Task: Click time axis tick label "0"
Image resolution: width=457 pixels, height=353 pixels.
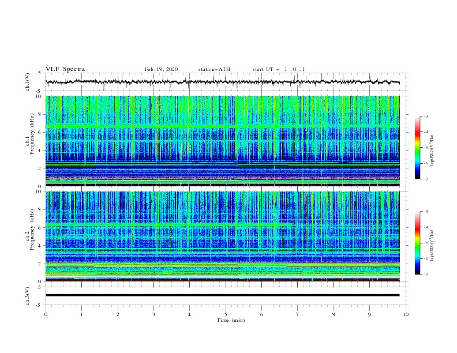Action: coord(46,314)
